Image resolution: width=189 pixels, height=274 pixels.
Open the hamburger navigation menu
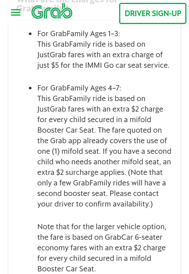pos(16,12)
